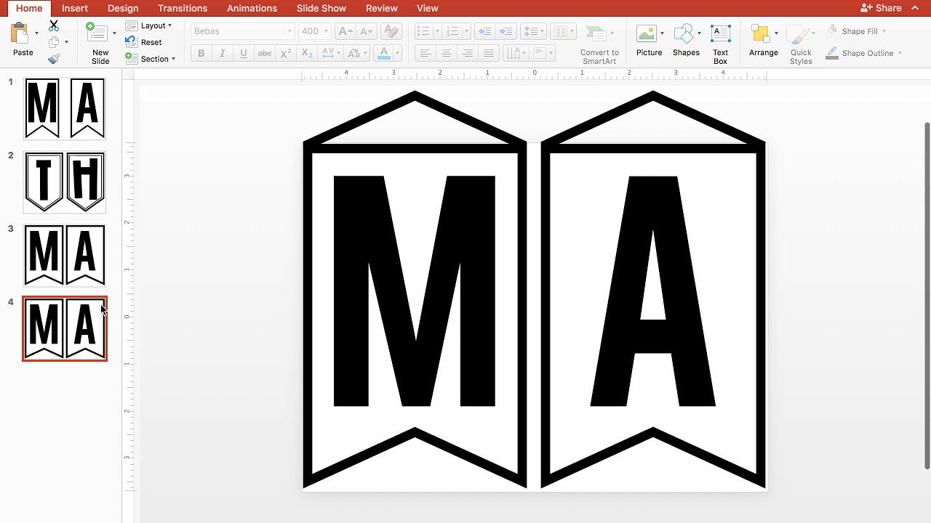The height and width of the screenshot is (523, 931).
Task: Insert a Picture
Action: pos(647,34)
